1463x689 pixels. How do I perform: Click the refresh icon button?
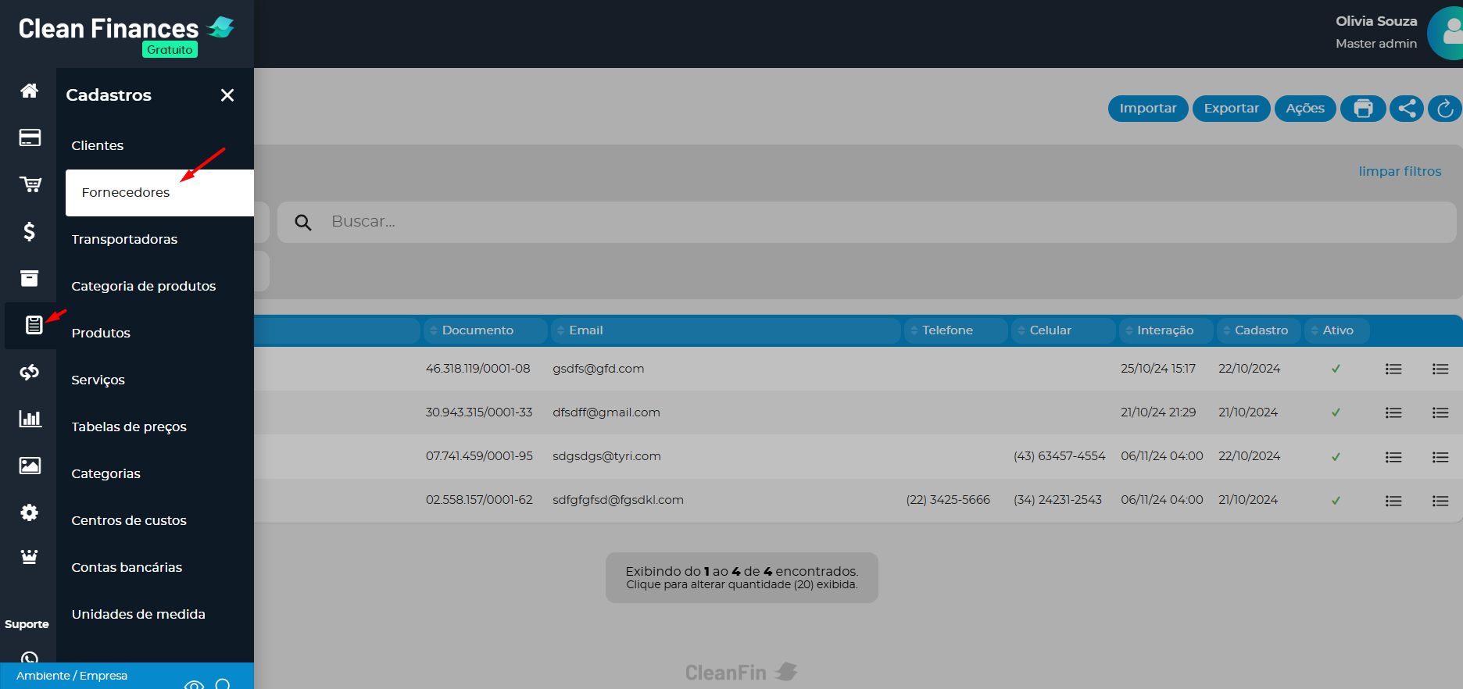point(1444,109)
